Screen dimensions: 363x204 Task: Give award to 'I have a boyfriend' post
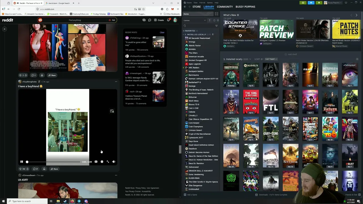coord(44,169)
